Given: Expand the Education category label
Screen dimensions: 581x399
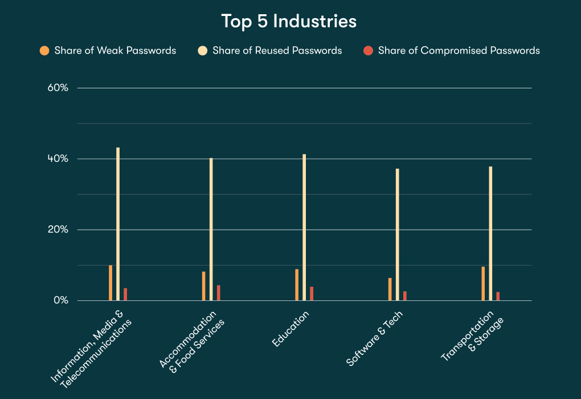Looking at the screenshot, I should tap(290, 325).
